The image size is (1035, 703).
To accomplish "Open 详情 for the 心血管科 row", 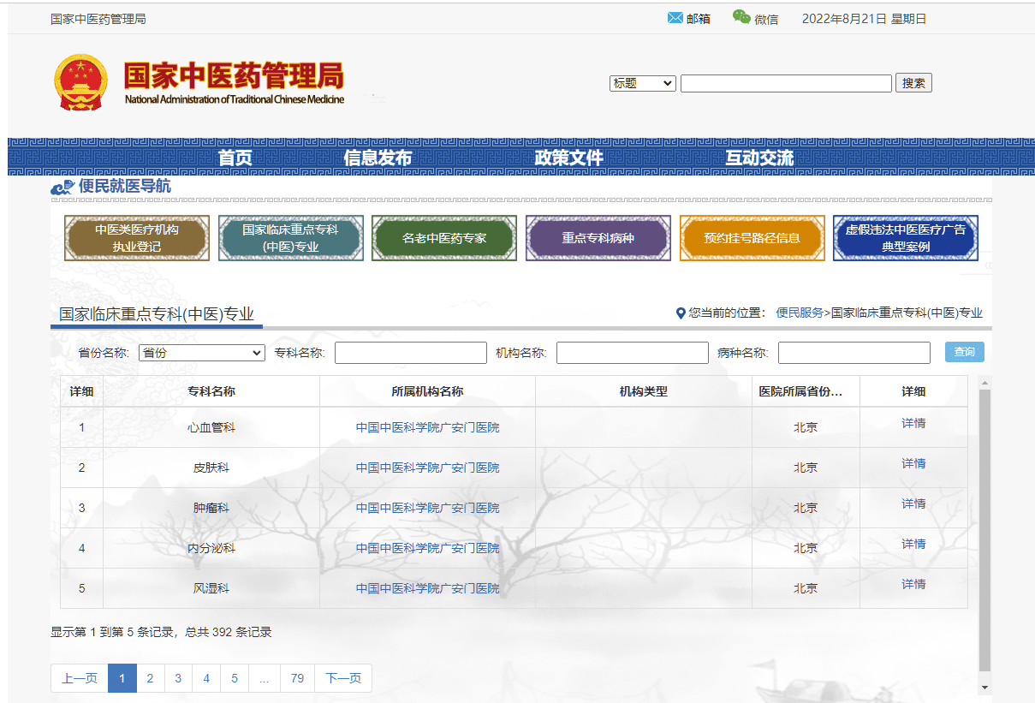I will 913,423.
